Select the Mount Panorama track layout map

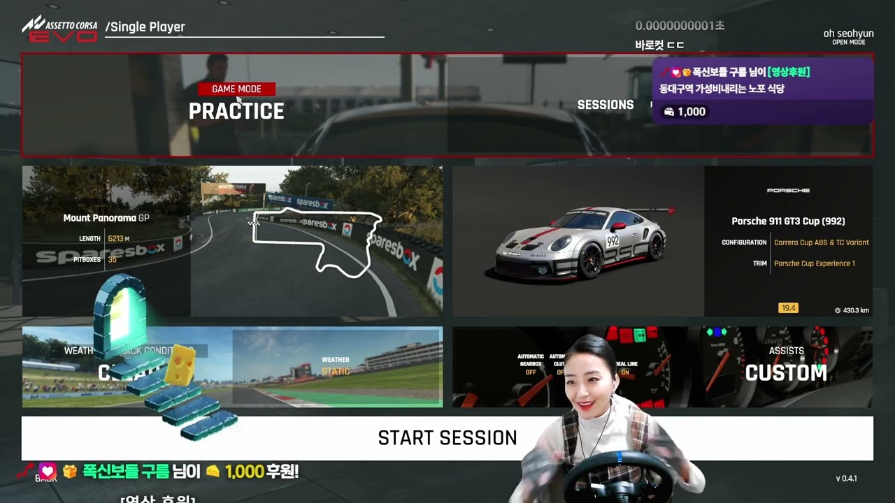[x=317, y=242]
